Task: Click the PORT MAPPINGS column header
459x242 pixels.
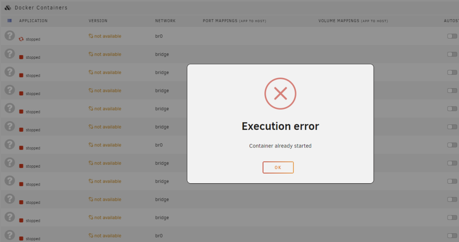Action: [x=235, y=21]
